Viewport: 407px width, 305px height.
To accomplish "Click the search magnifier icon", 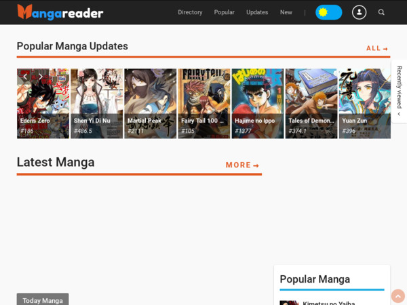I will click(x=381, y=12).
